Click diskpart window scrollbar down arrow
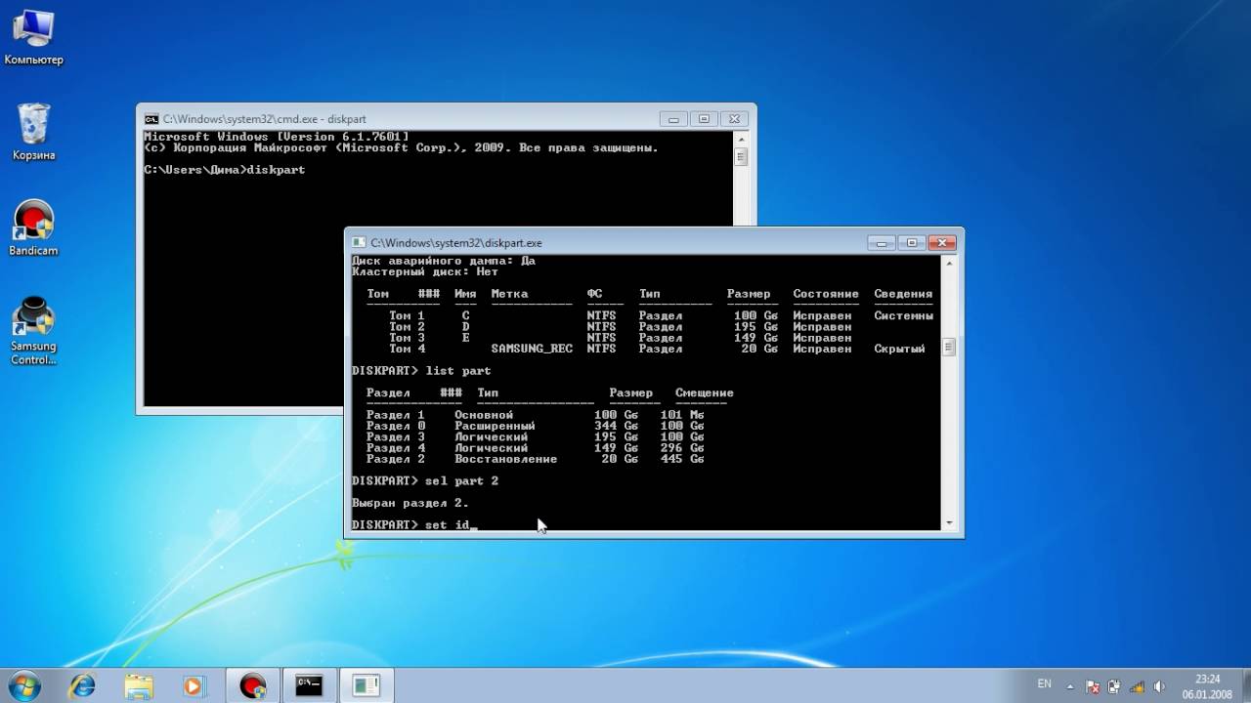 coord(948,523)
